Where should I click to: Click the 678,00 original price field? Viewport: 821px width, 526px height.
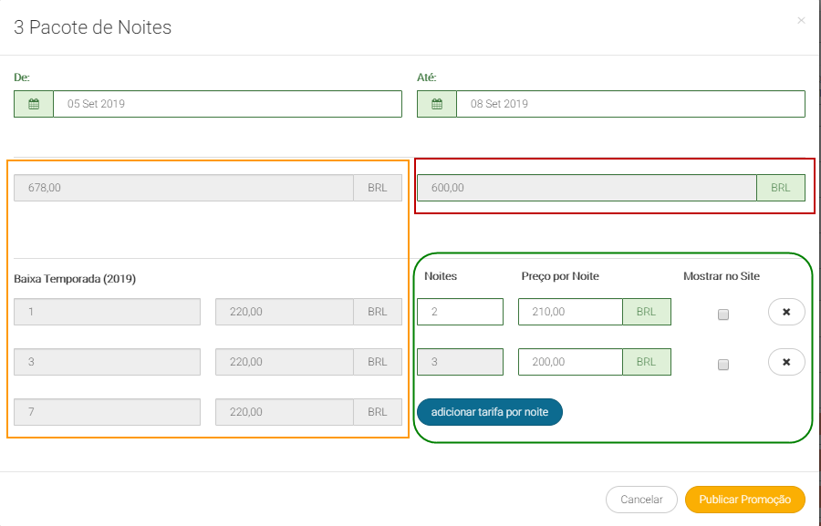pos(183,188)
